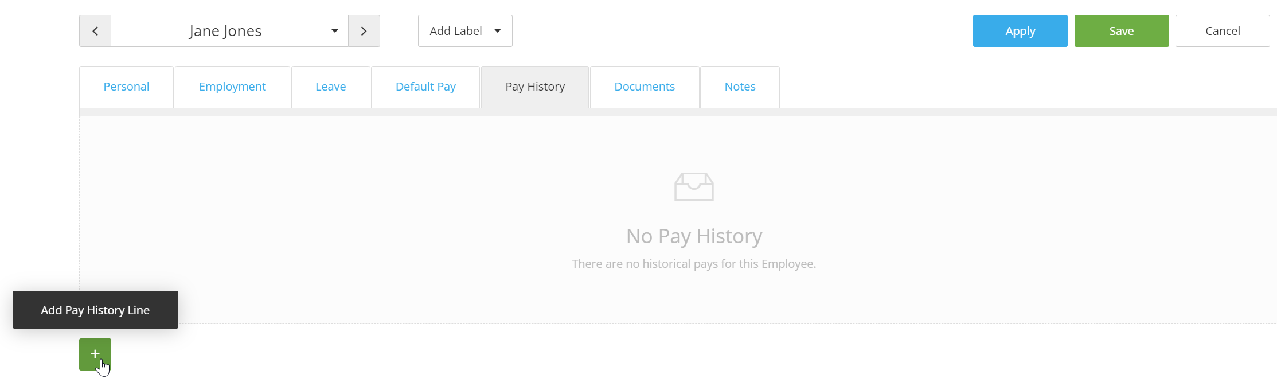Open the Add Label dropdown
The height and width of the screenshot is (390, 1277).
click(465, 31)
